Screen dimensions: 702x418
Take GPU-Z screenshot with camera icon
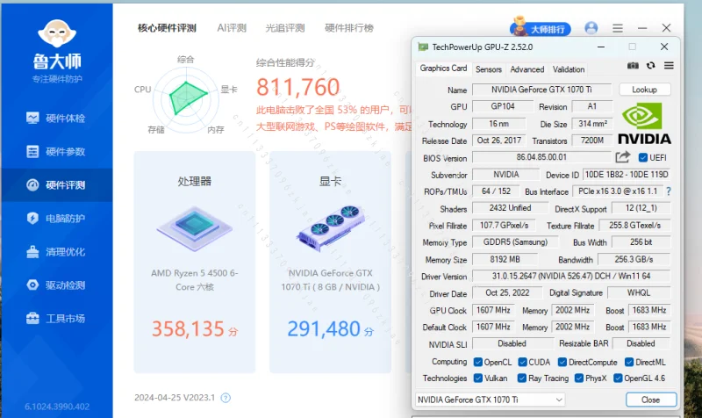click(x=633, y=65)
